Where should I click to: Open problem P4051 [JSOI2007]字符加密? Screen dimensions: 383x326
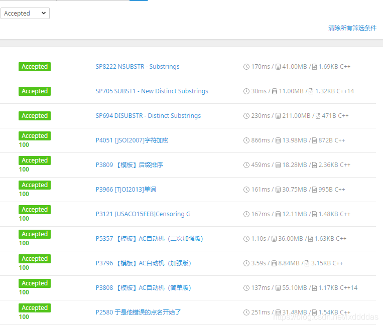[132, 140]
